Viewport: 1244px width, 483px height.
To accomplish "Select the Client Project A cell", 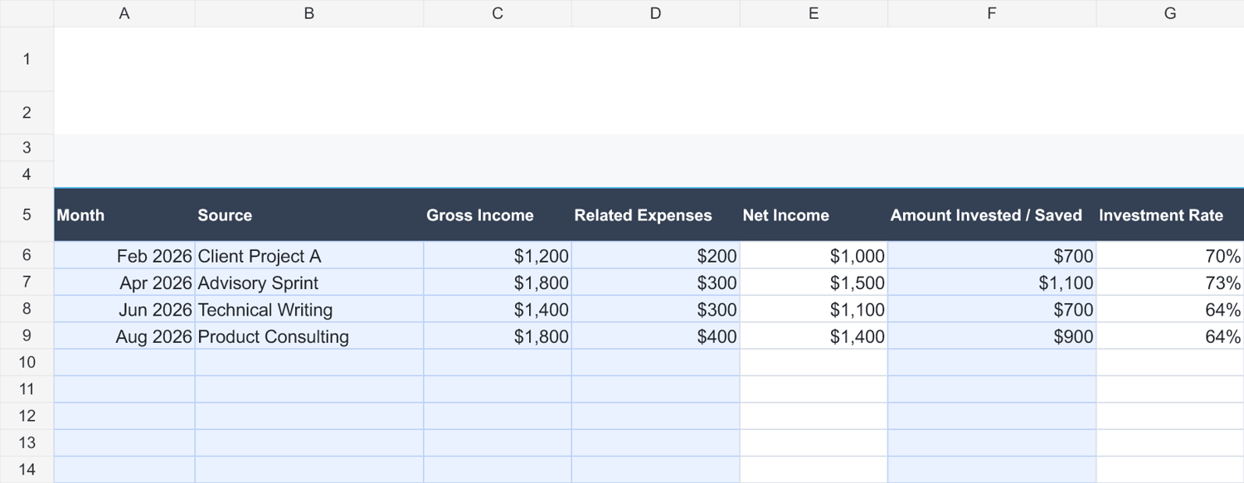I will point(309,255).
